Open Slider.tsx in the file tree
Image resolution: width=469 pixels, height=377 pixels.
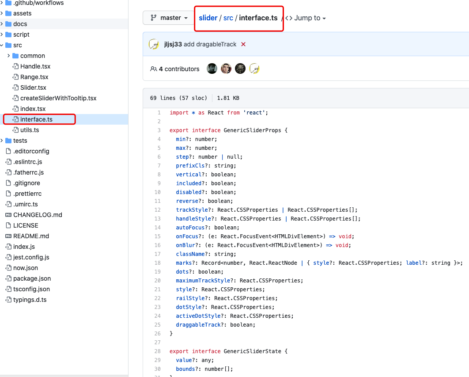point(33,88)
